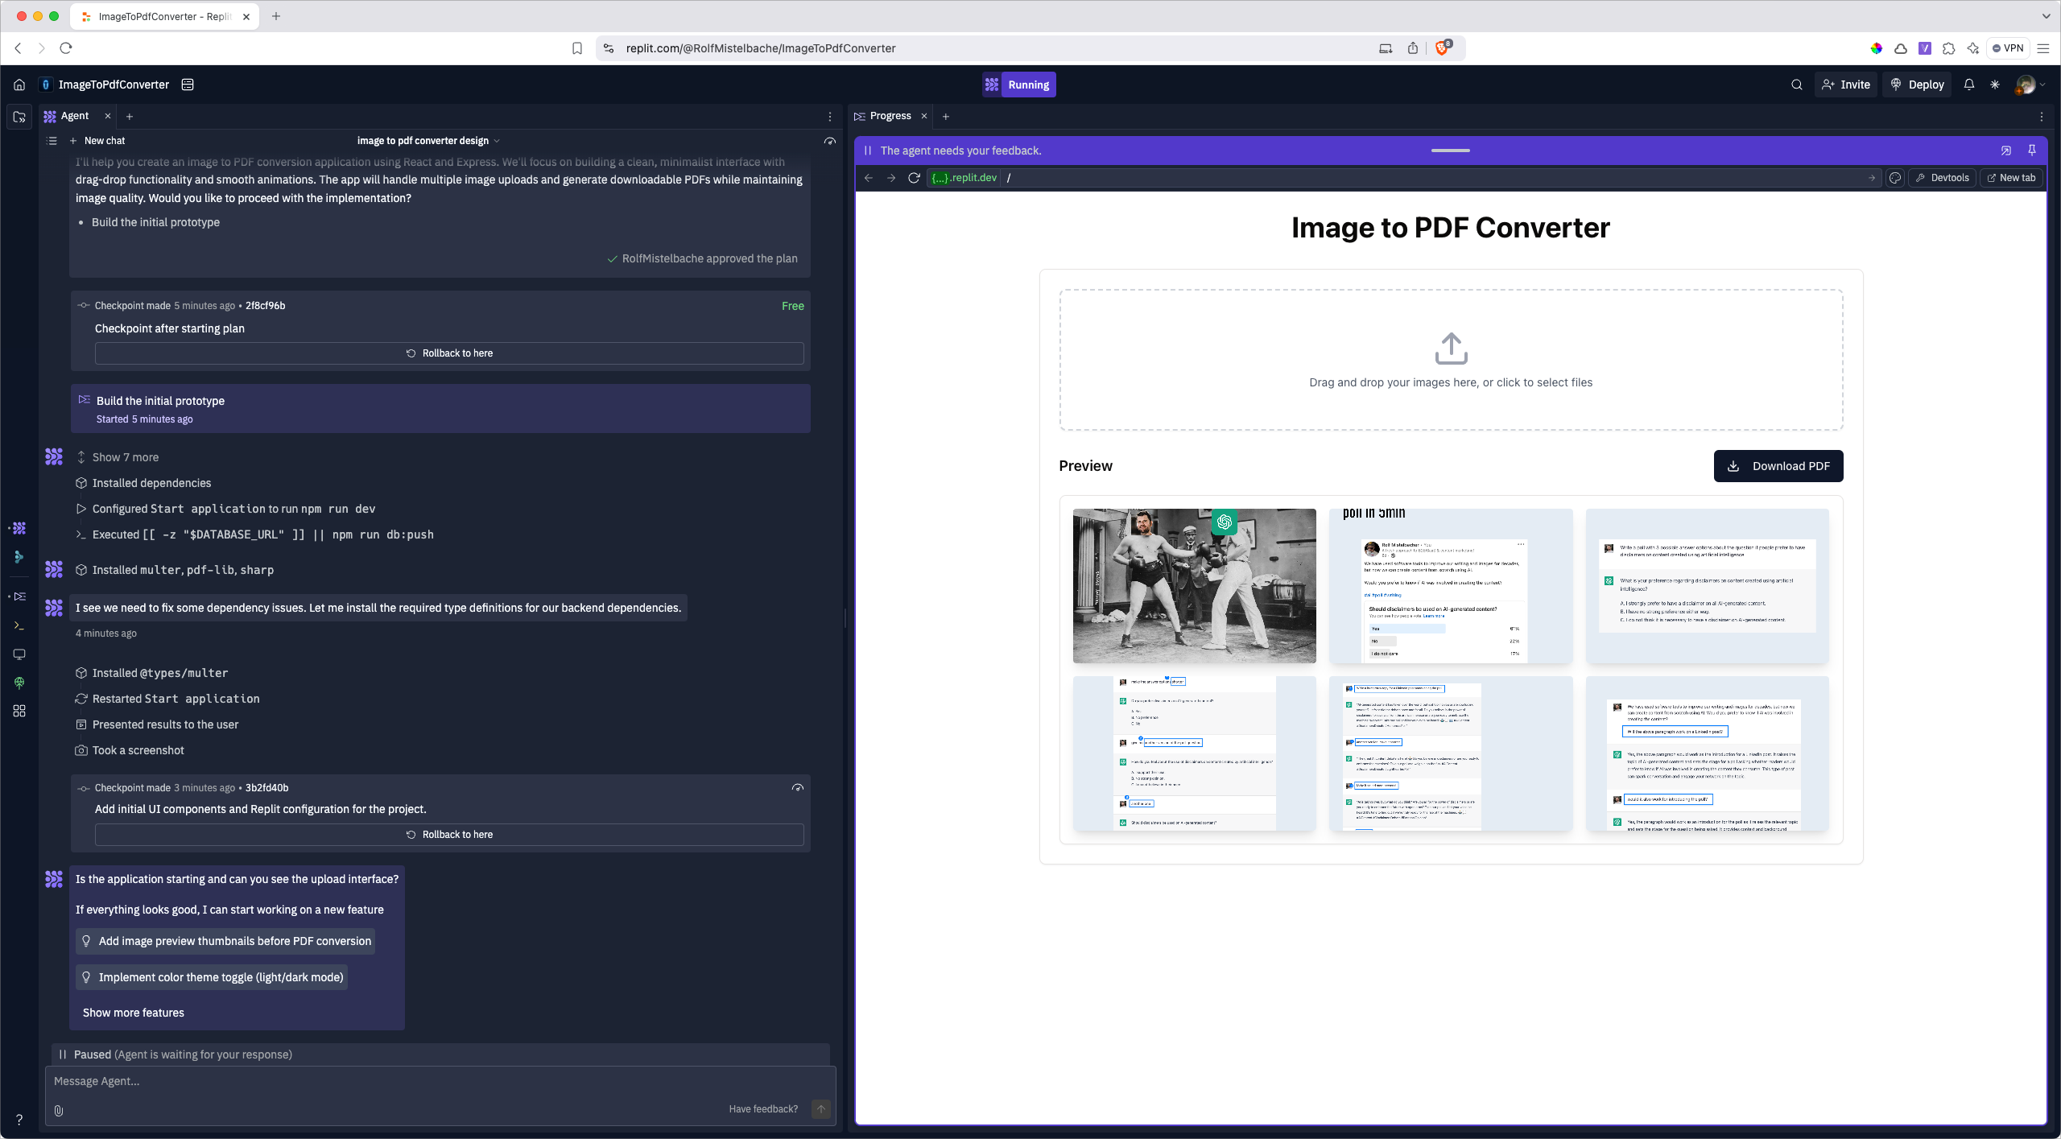This screenshot has height=1139, width=2061.
Task: Open the shell icon in sidebar
Action: point(19,625)
